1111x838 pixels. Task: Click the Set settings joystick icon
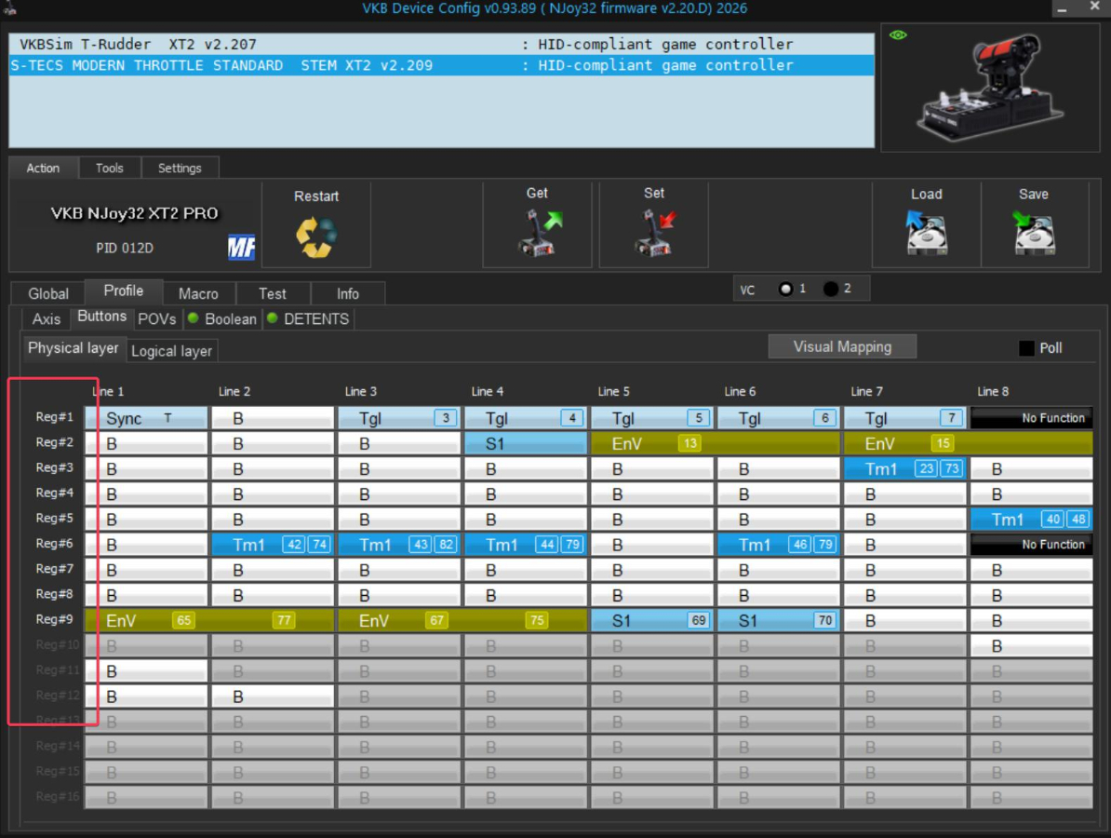click(x=654, y=233)
